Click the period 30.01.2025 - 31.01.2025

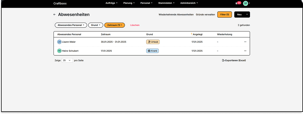pos(114,42)
